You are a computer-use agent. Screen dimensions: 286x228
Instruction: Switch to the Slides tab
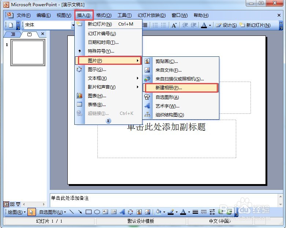(x=29, y=34)
